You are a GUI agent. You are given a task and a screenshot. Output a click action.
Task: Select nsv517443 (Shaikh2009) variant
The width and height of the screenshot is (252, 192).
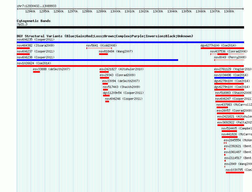(121, 87)
